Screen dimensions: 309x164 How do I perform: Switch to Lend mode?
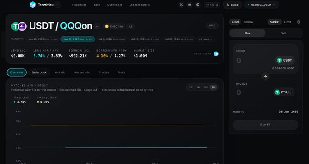(235, 22)
